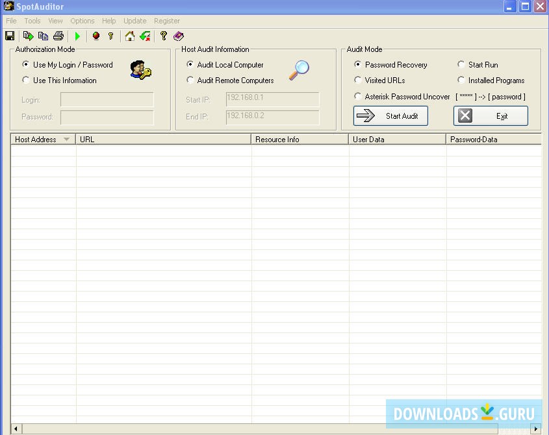Maximize the SpotAuditor window
This screenshot has width=549, height=435.
525,6
